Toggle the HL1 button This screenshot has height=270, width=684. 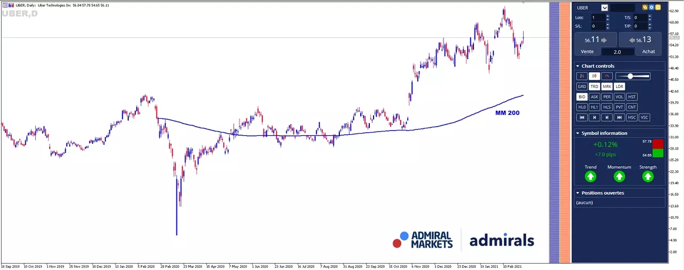[594, 107]
